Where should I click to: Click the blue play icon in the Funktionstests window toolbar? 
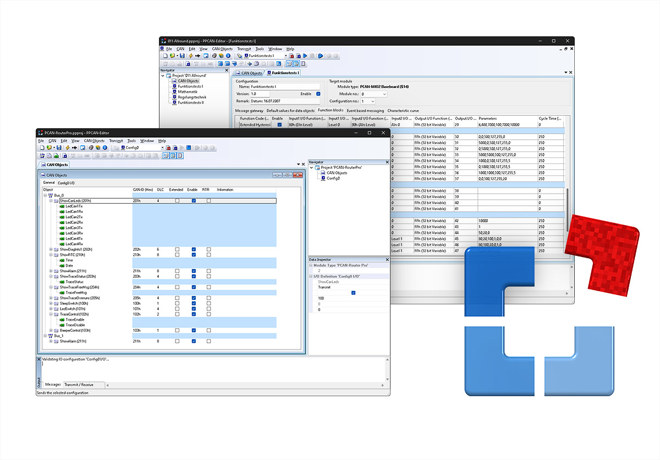point(305,56)
